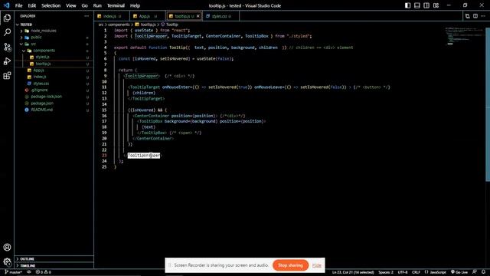Open errors and warnings indicator in status bar
The width and height of the screenshot is (490, 276).
[x=43, y=272]
